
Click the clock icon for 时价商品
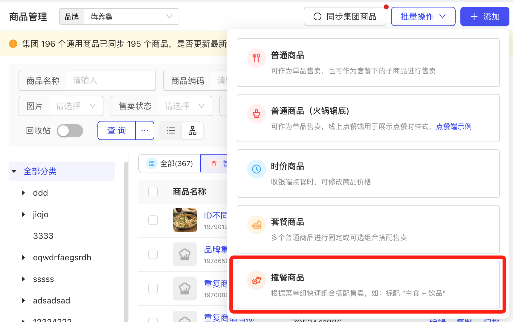click(x=256, y=169)
